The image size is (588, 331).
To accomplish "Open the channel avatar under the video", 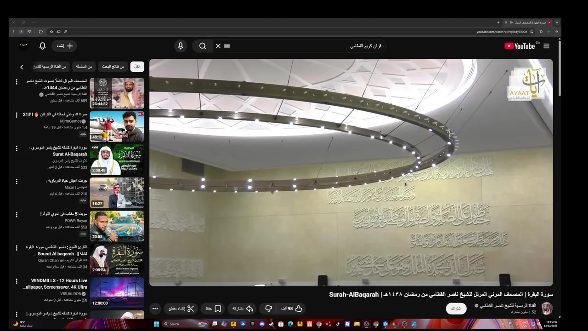I will click(x=547, y=308).
